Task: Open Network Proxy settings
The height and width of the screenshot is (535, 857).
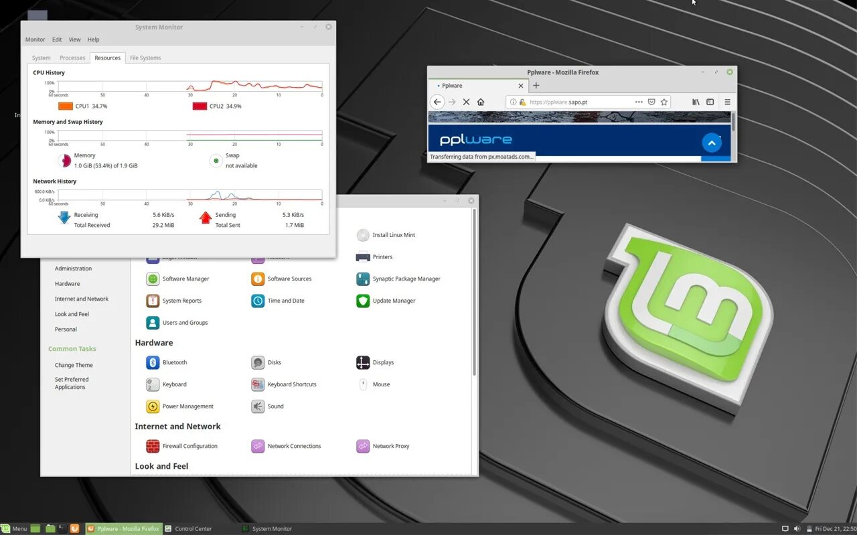Action: coord(383,446)
